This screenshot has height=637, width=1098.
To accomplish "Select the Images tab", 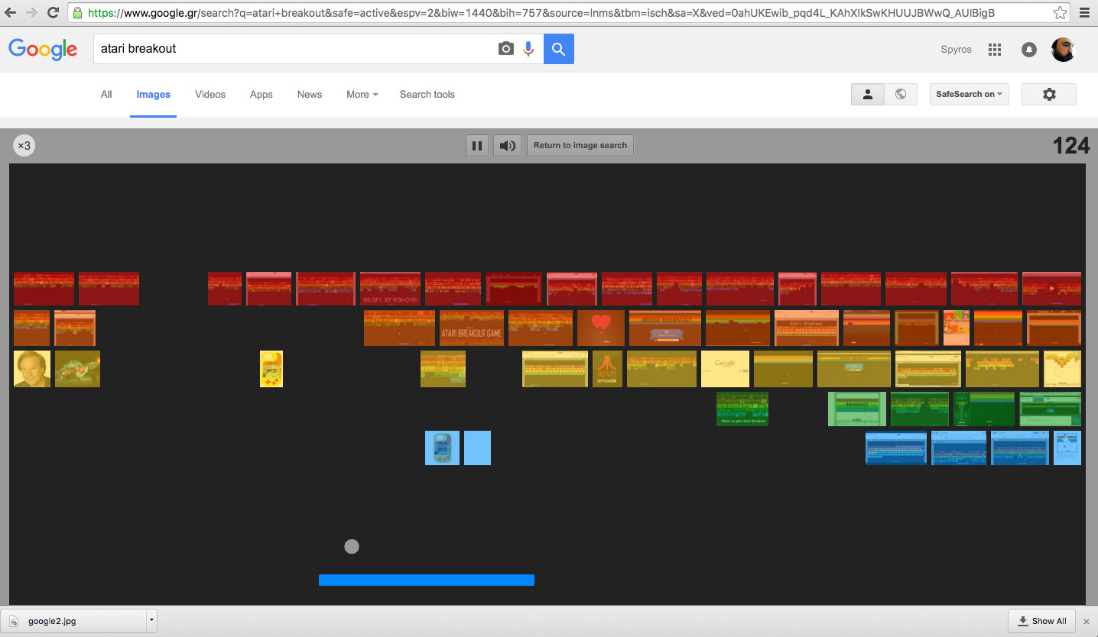I will 153,95.
